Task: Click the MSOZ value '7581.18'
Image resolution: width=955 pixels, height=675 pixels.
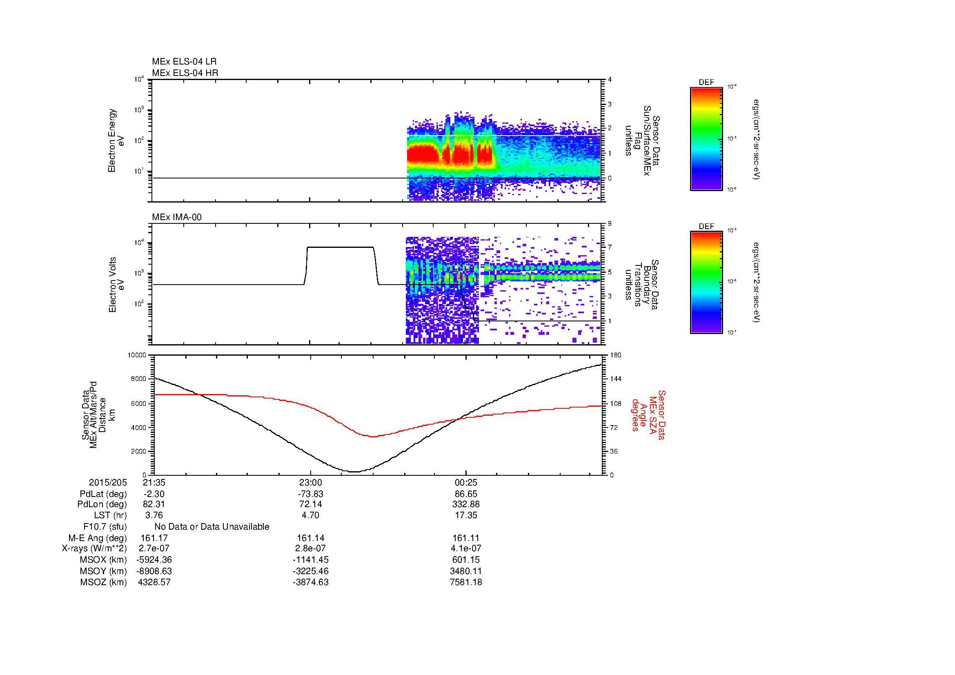Action: (x=466, y=582)
